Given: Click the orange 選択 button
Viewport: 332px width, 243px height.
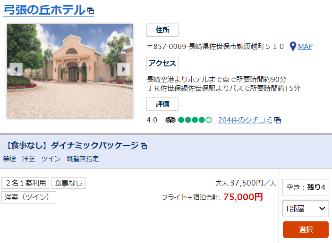Looking at the screenshot, I should 306,229.
